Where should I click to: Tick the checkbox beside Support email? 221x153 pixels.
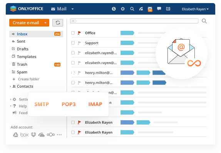(x=73, y=43)
